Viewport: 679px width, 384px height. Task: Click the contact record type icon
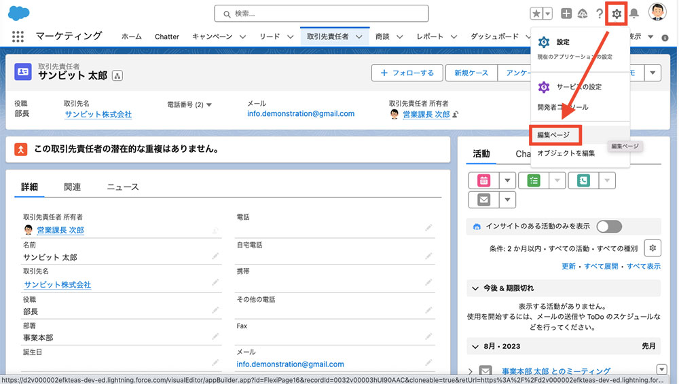[x=23, y=72]
